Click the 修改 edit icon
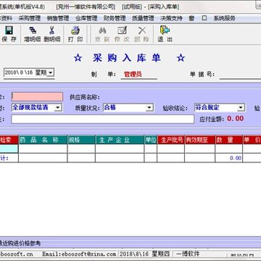 click(x=122, y=30)
